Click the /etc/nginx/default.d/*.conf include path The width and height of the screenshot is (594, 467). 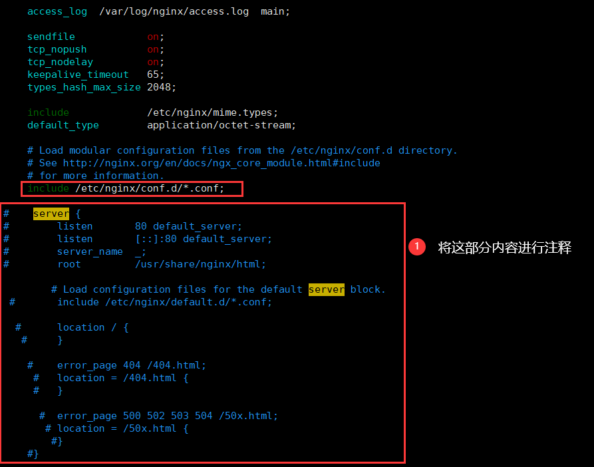(x=186, y=302)
